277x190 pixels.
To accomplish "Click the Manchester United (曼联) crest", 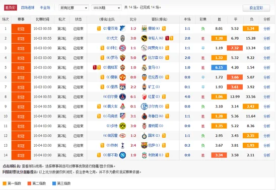I will 122,77.
